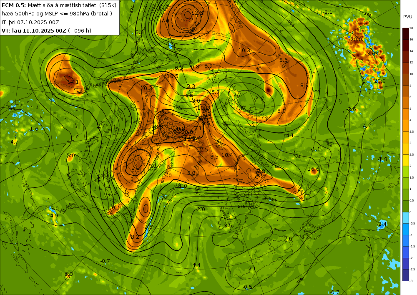Click the '14.1' PV maximum value label
Image resolution: width=417 pixels, height=295 pixels.
point(73,82)
